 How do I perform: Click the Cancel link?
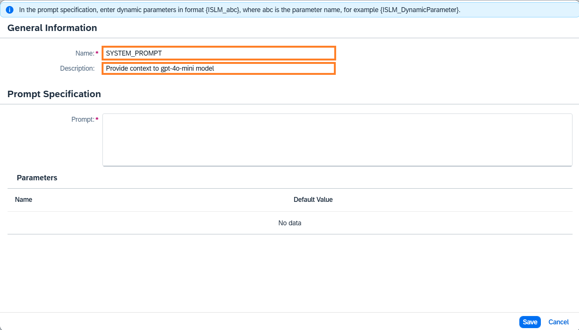click(558, 322)
